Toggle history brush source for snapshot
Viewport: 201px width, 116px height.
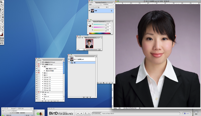[x=69, y=59]
